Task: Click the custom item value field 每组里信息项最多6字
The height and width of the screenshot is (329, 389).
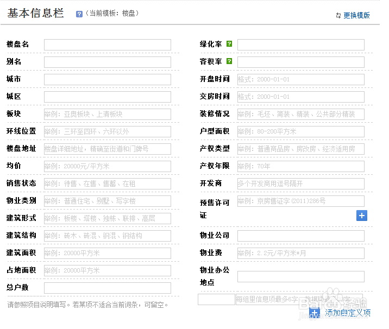Action: tap(299, 299)
